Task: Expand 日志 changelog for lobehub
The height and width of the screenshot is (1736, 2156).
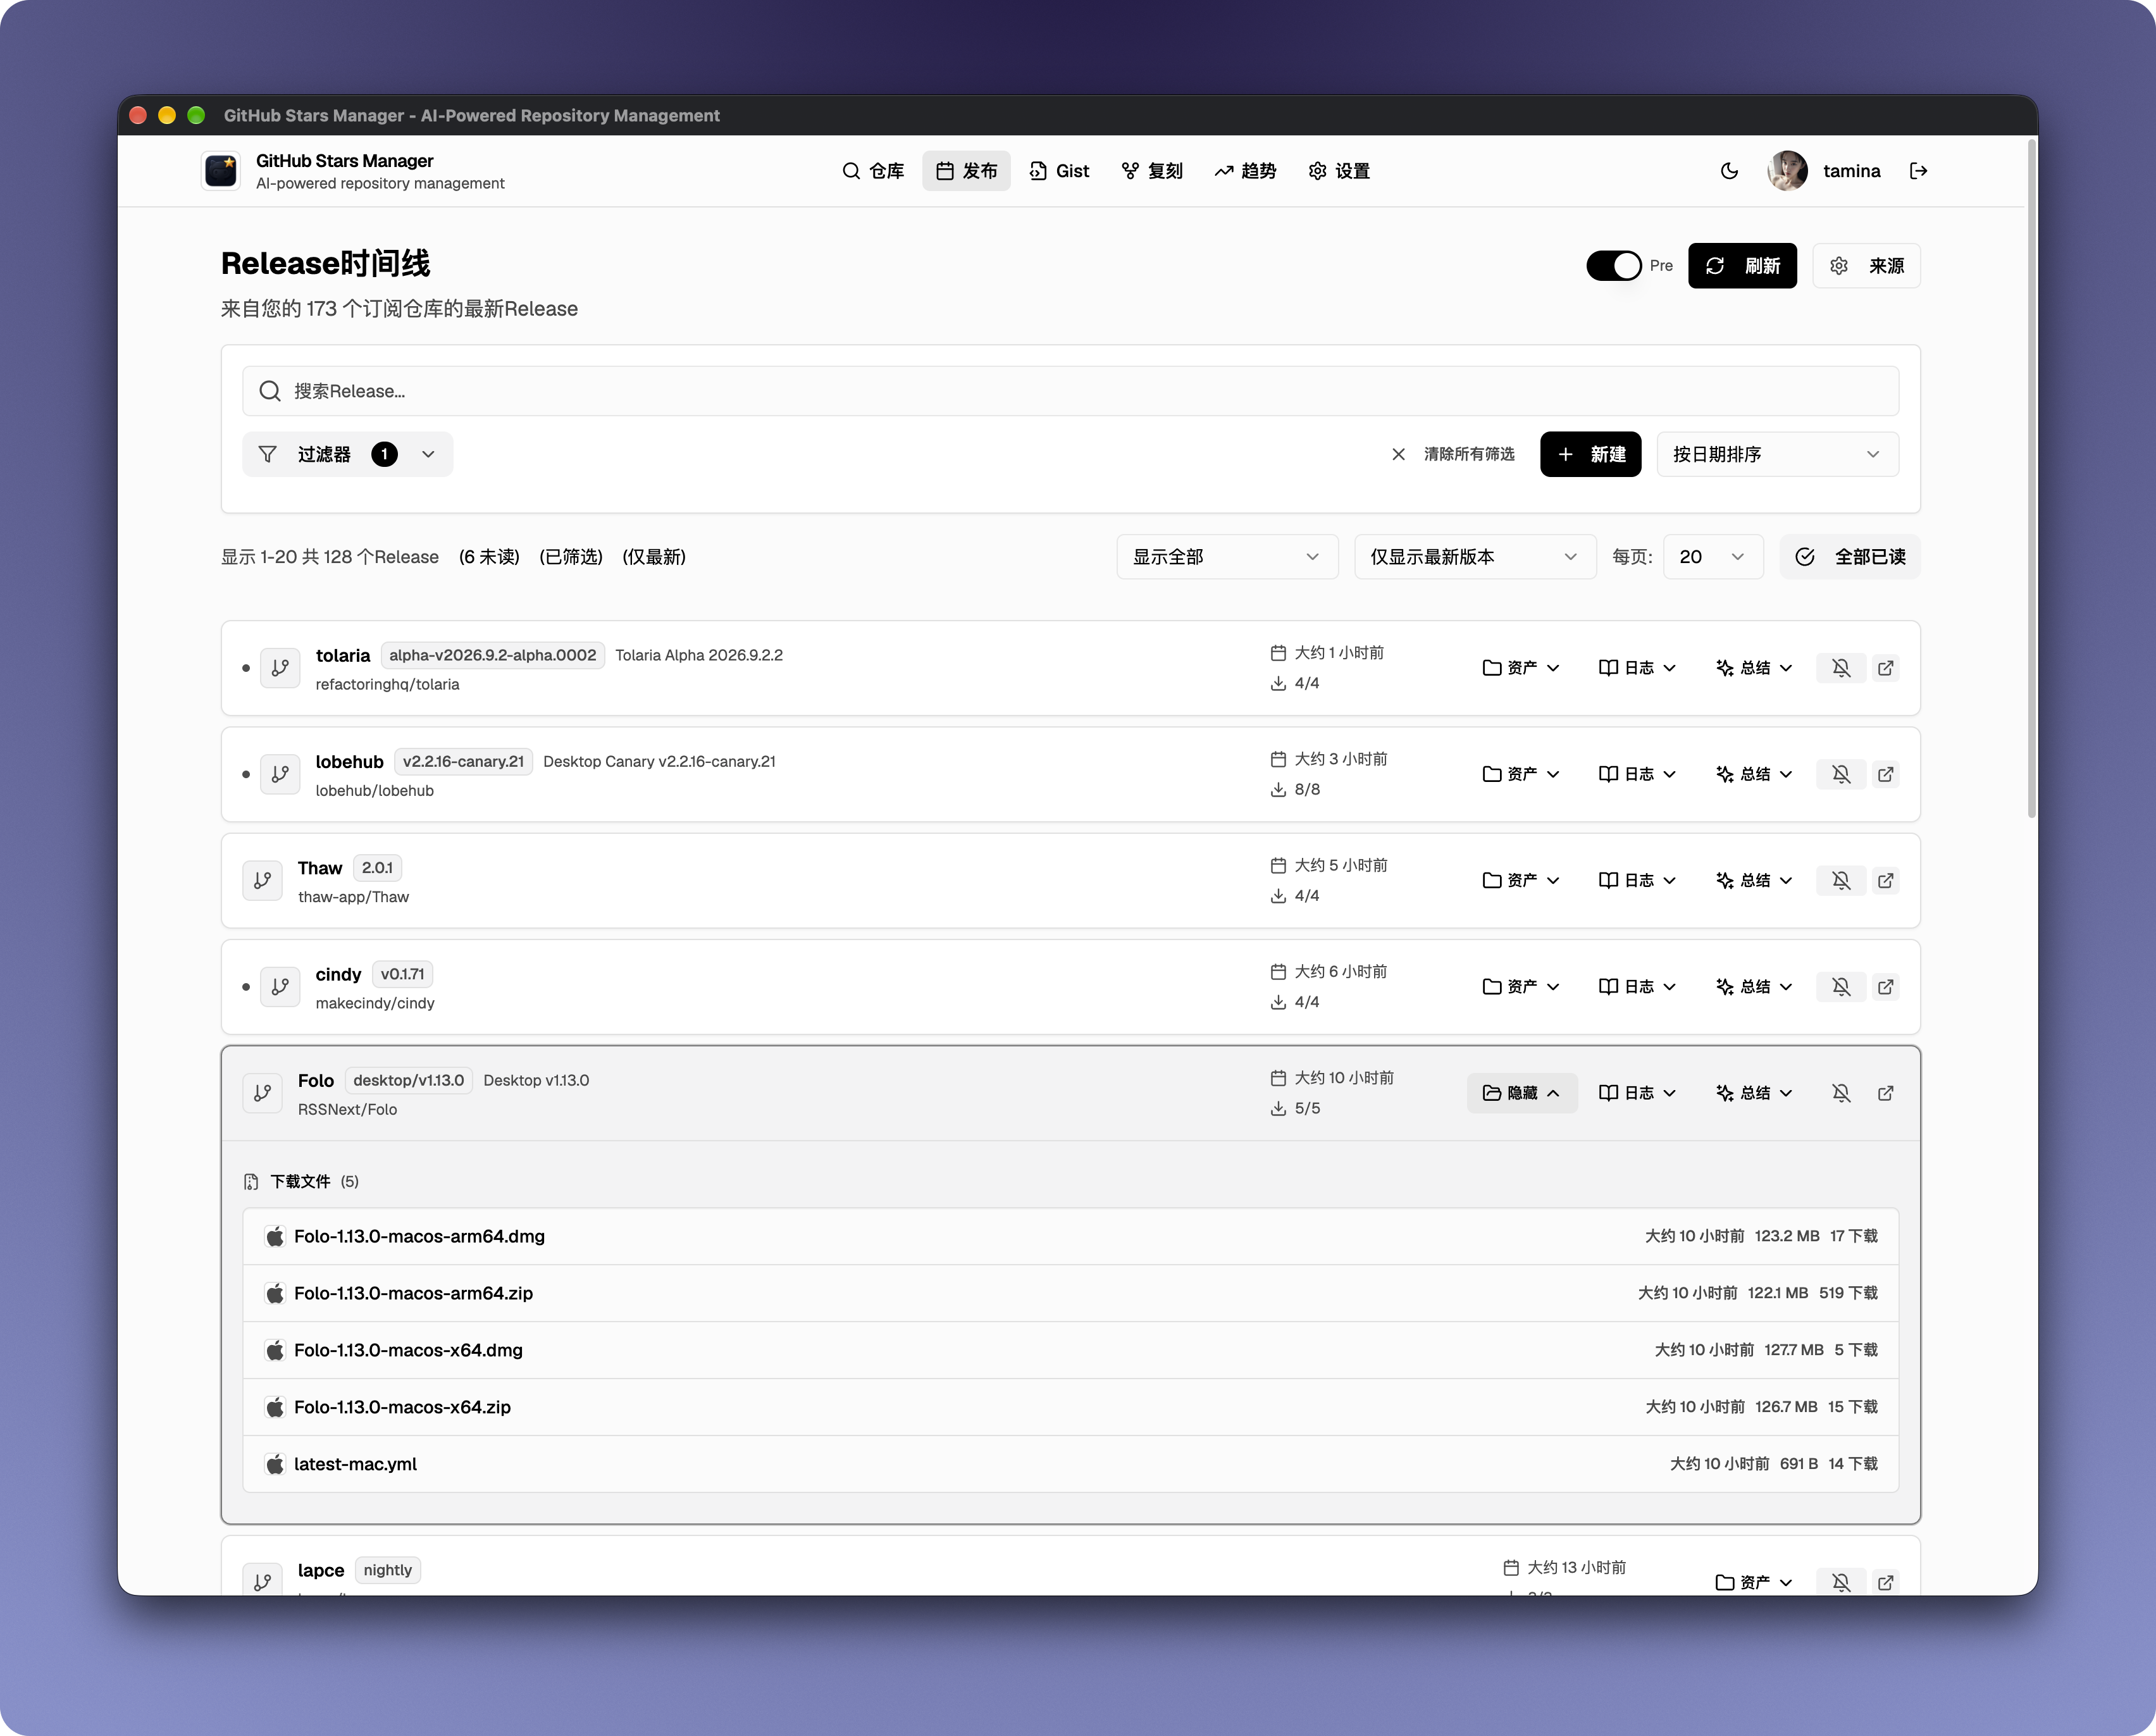Action: click(x=1637, y=774)
